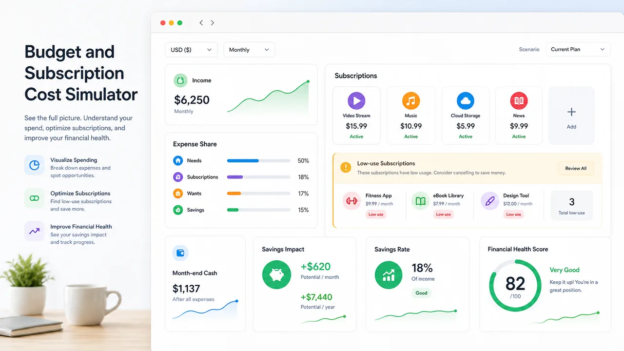Click the $1,137 month-end cash value
The height and width of the screenshot is (351, 624).
[186, 289]
